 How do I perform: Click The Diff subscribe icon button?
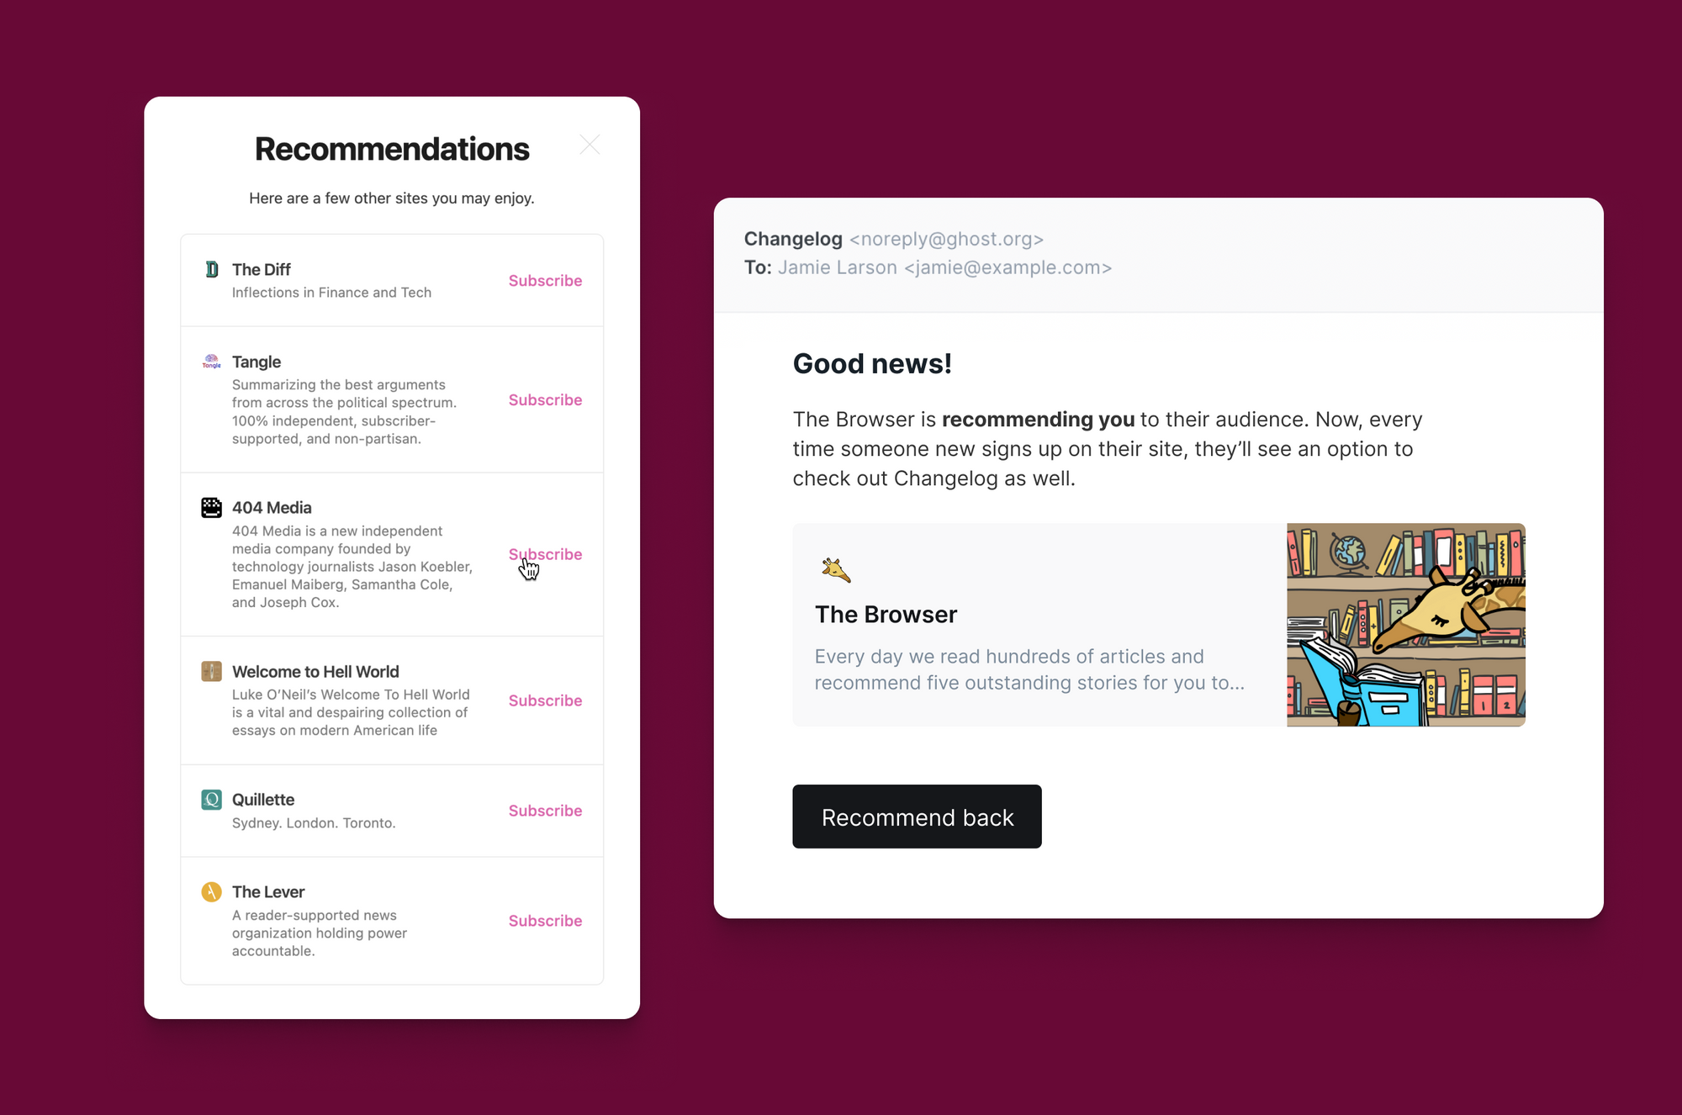pos(545,280)
